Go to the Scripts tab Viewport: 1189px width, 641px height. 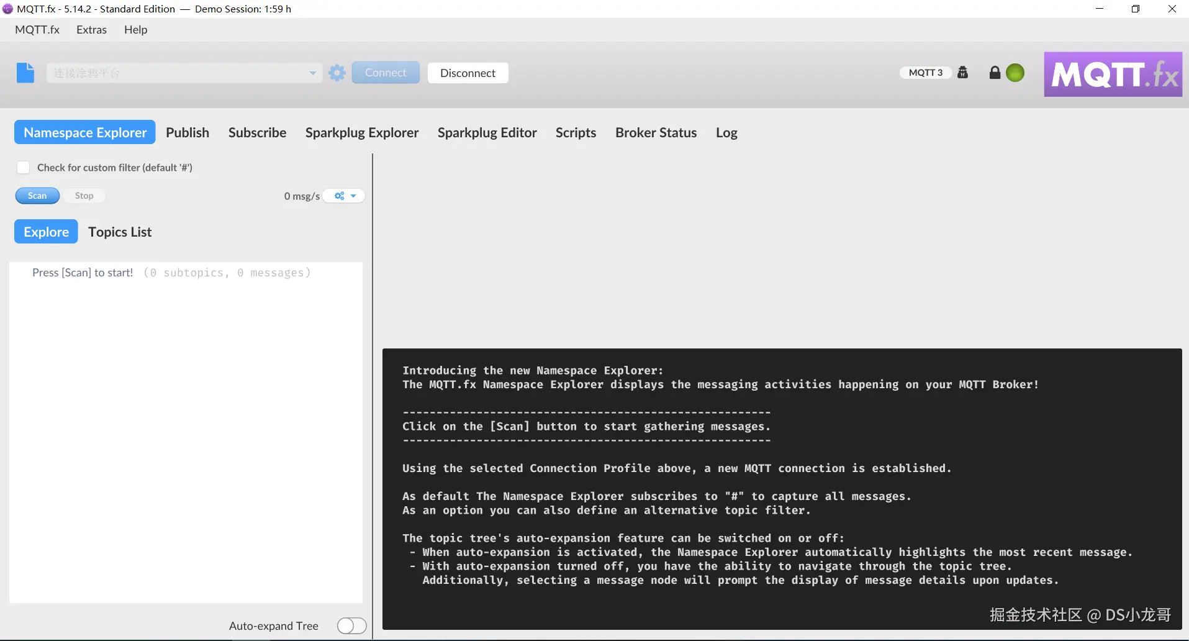pos(576,132)
